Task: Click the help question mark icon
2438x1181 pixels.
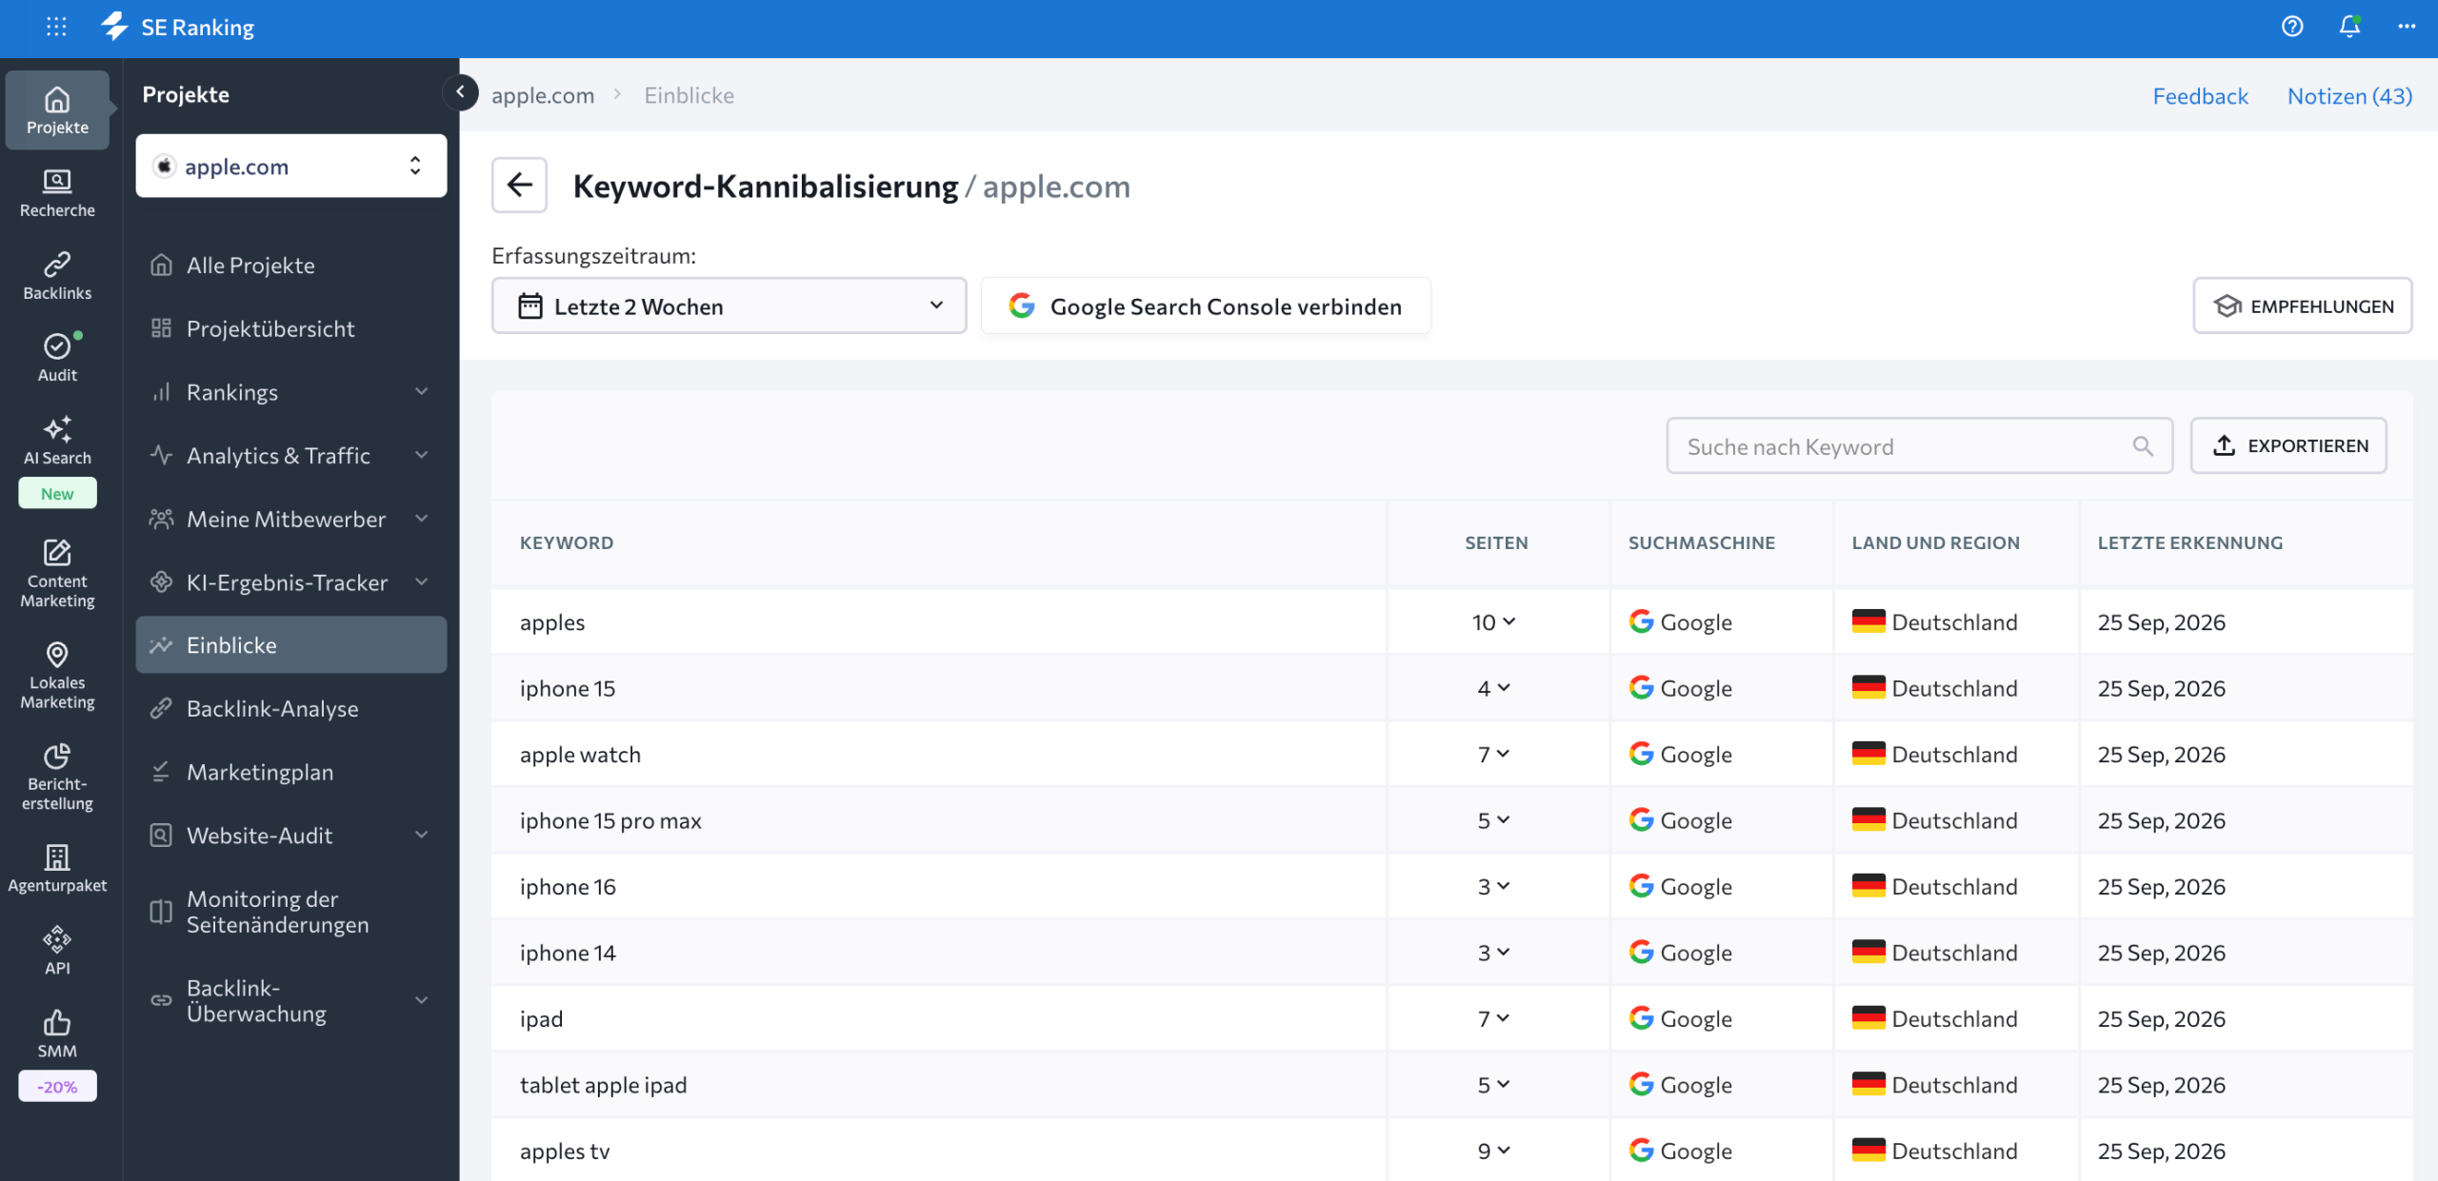Action: [x=2292, y=27]
